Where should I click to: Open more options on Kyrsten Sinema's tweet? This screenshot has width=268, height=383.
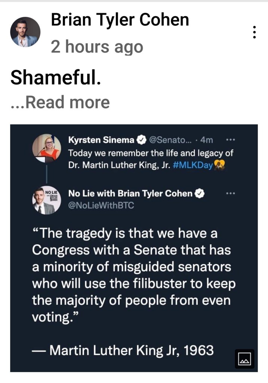tap(231, 140)
